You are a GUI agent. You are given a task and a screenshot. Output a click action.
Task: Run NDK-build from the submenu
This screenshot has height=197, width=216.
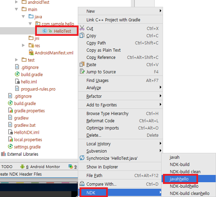[x=189, y=164]
